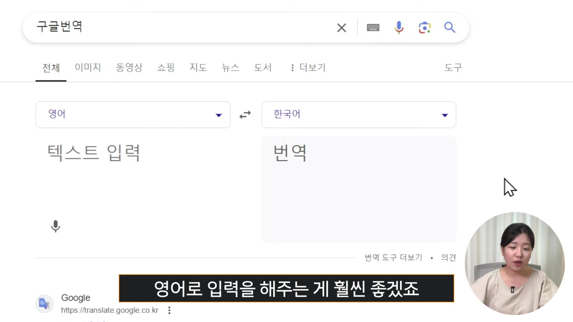Image resolution: width=573 pixels, height=322 pixels.
Task: Open the Google Translate result favicon
Action: (44, 304)
